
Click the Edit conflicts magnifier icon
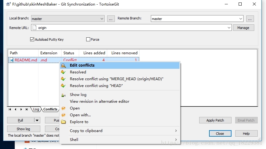coord(63,65)
